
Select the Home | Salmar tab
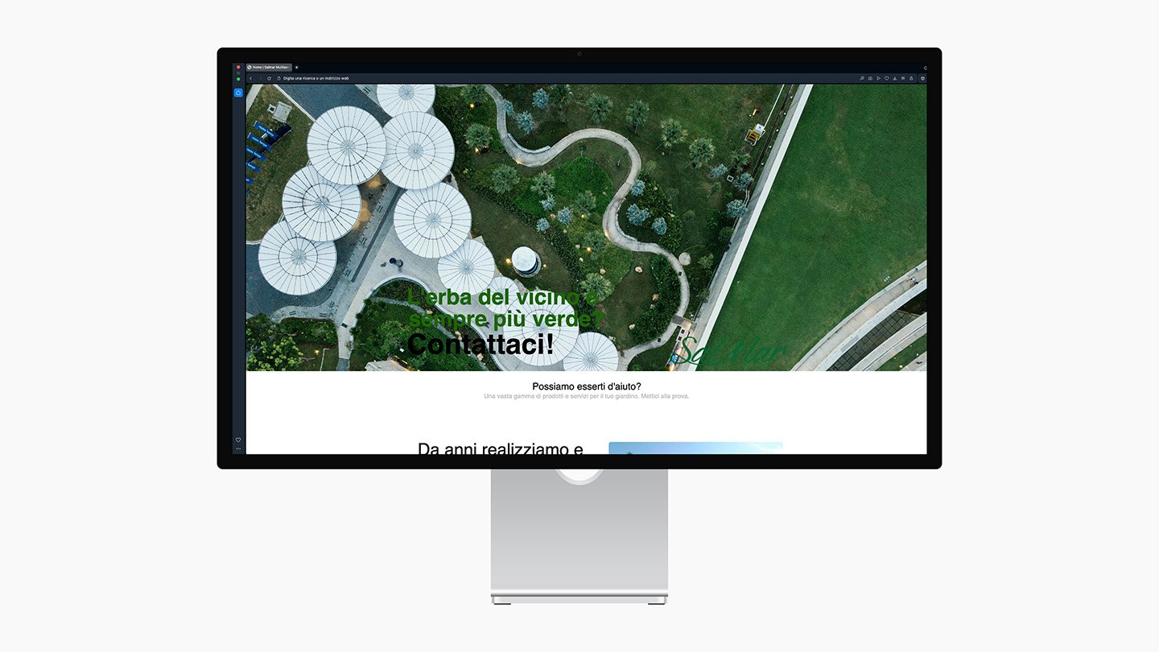pyautogui.click(x=269, y=68)
